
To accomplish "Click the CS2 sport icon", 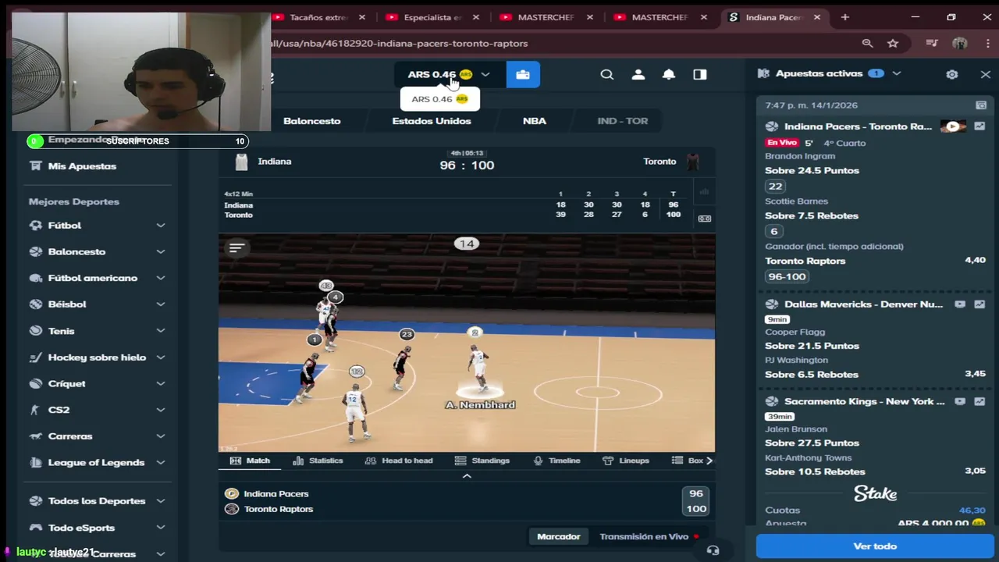I will coord(35,410).
